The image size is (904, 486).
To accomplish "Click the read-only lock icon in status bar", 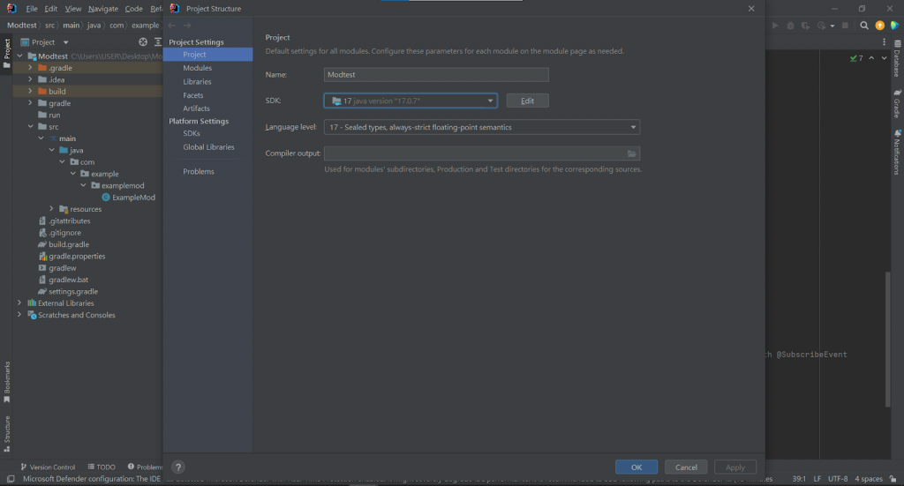I will (x=893, y=479).
